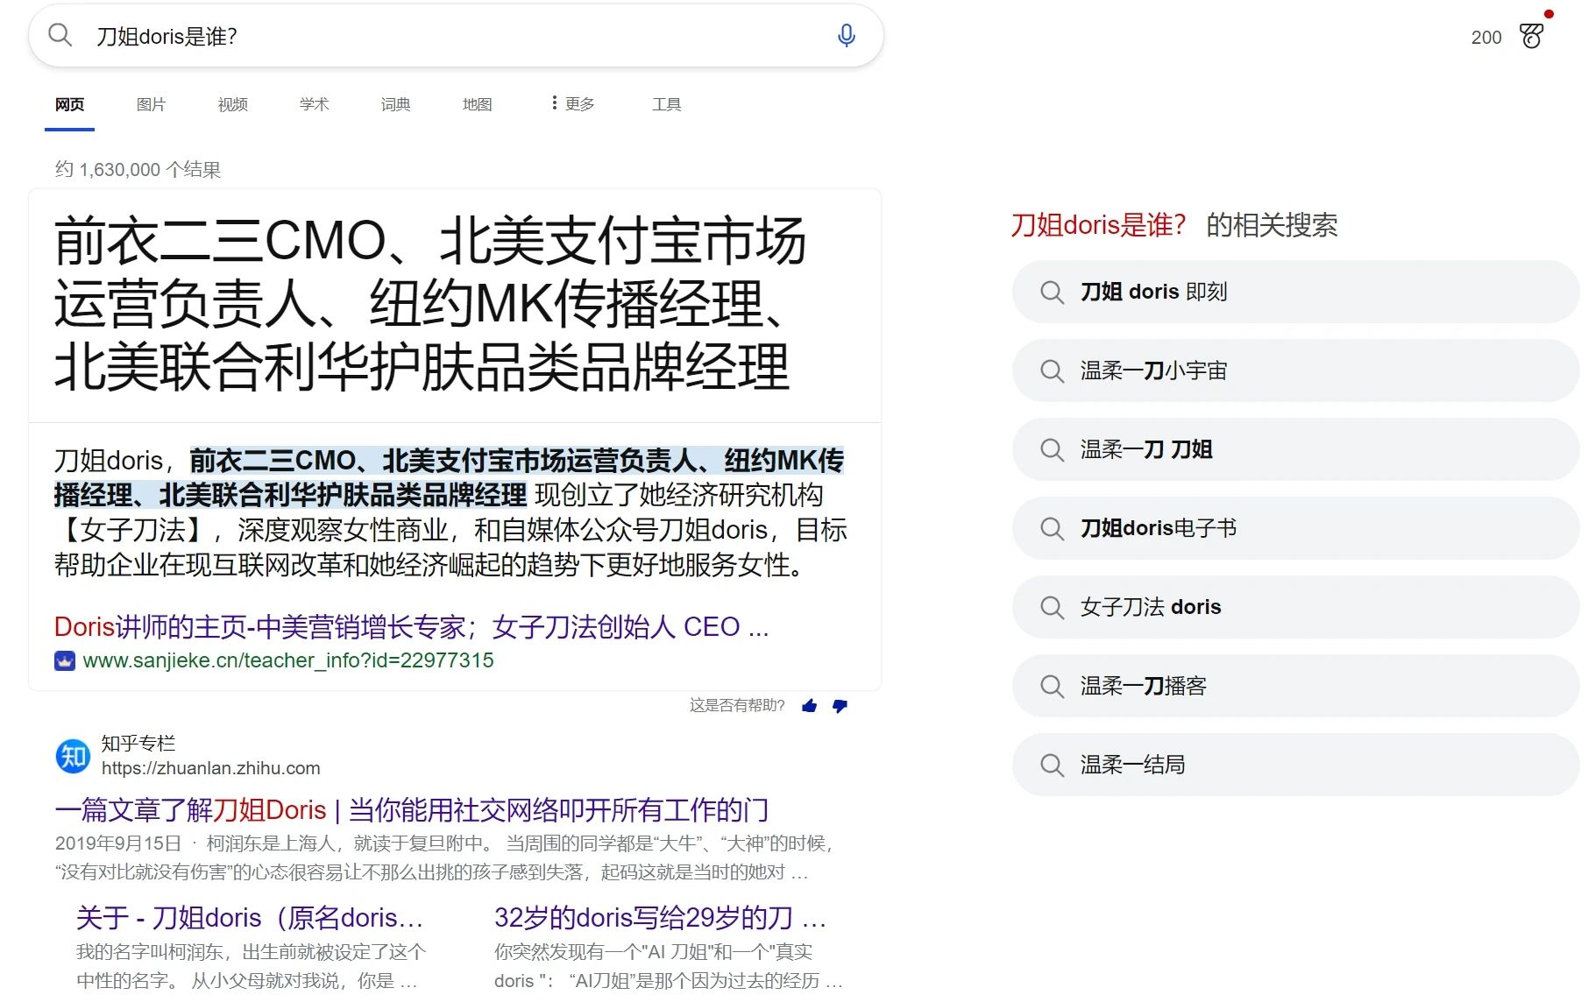
Task: Click the Zhihu logo icon
Action: click(x=73, y=756)
